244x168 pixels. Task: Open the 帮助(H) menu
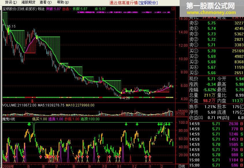63,2
